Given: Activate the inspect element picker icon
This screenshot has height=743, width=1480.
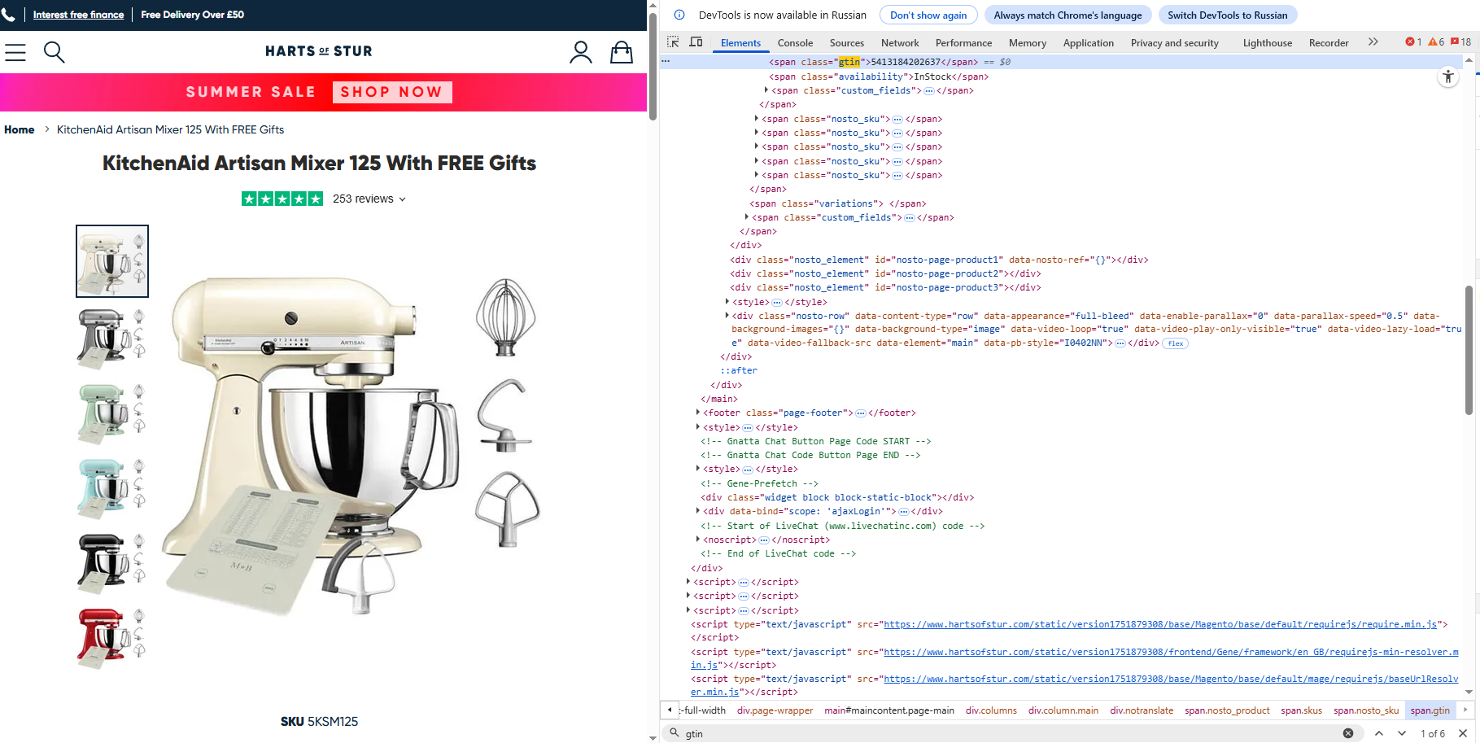Looking at the screenshot, I should (673, 42).
